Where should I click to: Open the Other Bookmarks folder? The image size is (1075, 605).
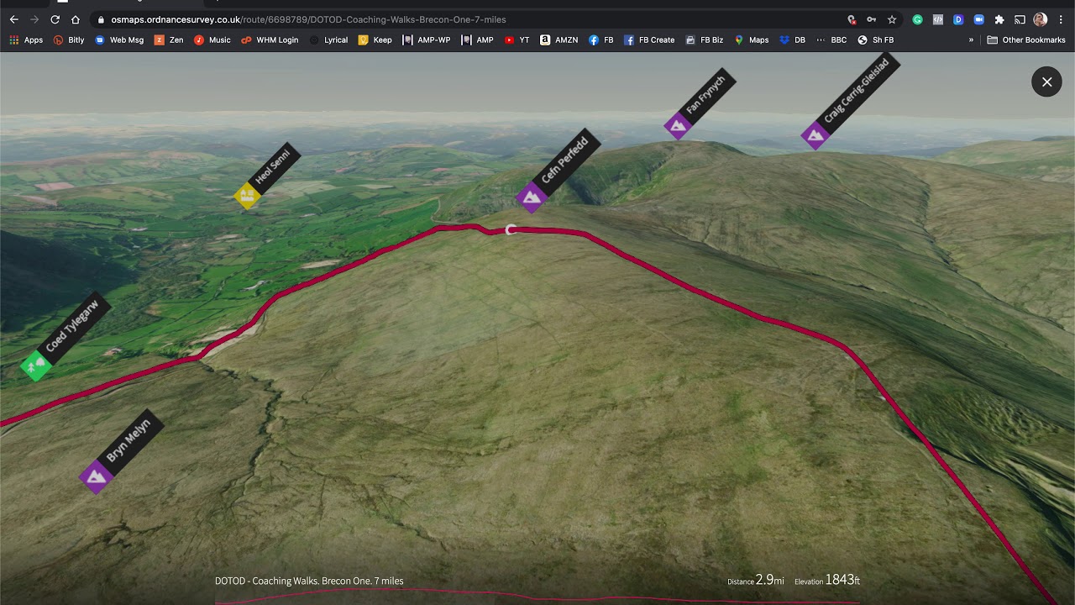pyautogui.click(x=1026, y=39)
